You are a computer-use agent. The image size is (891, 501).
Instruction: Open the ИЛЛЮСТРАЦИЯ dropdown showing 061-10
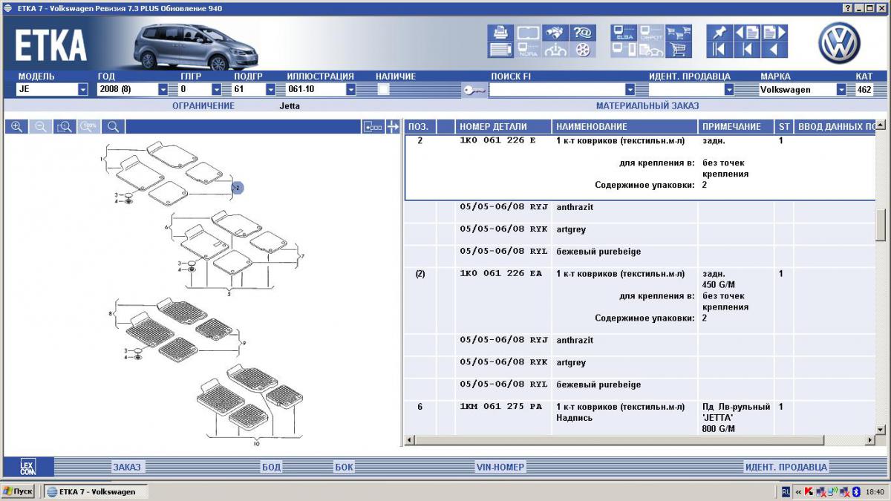click(x=351, y=90)
